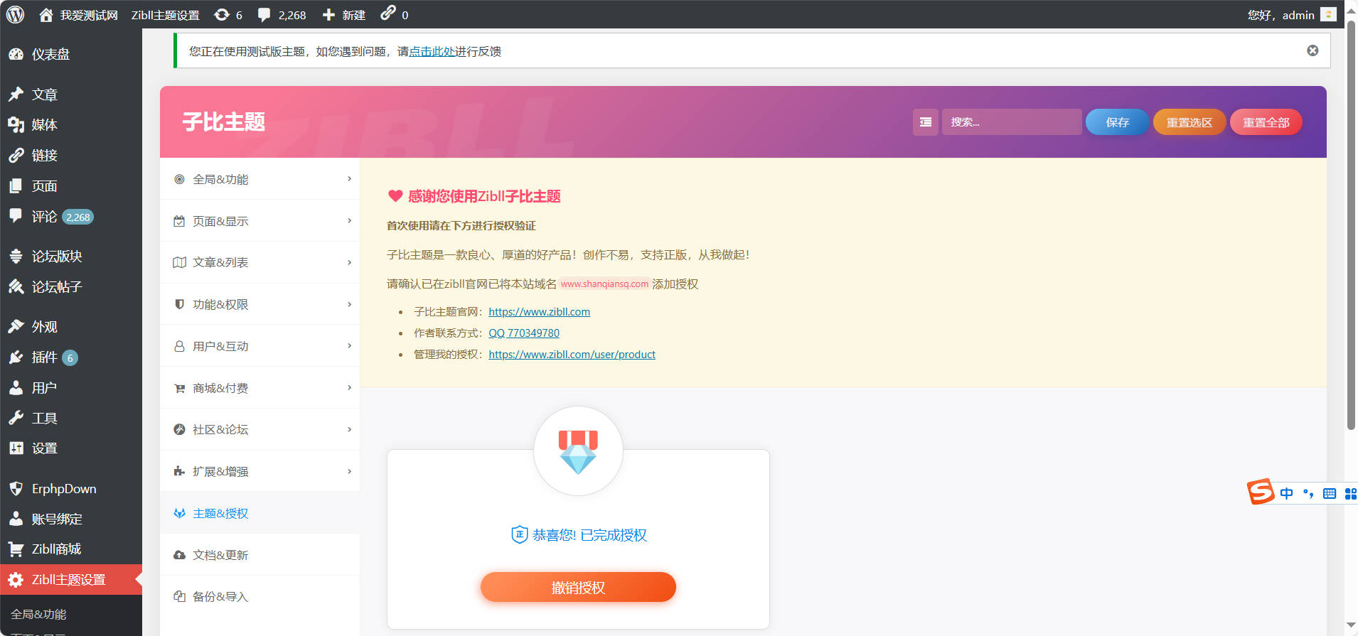Select the 功能&权限 settings tab
The width and height of the screenshot is (1358, 636).
[260, 304]
